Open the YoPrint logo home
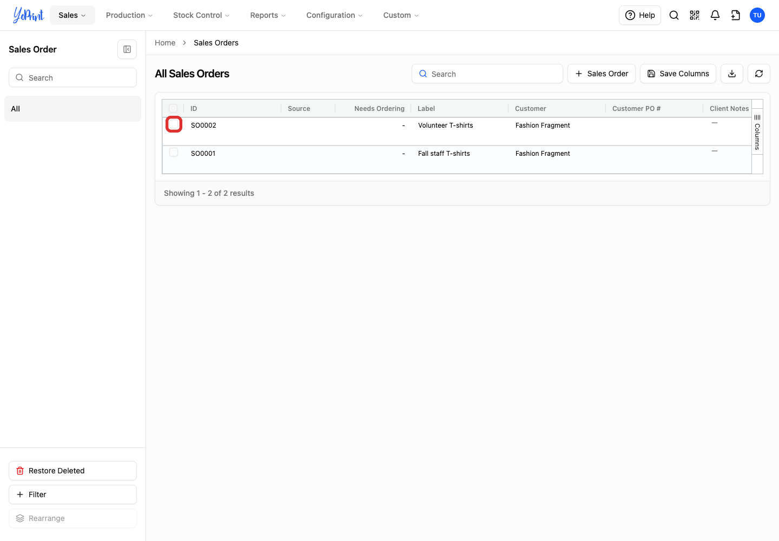 coord(29,15)
